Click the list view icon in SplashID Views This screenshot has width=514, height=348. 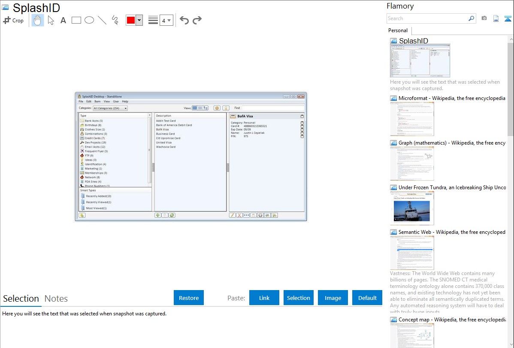tap(200, 108)
